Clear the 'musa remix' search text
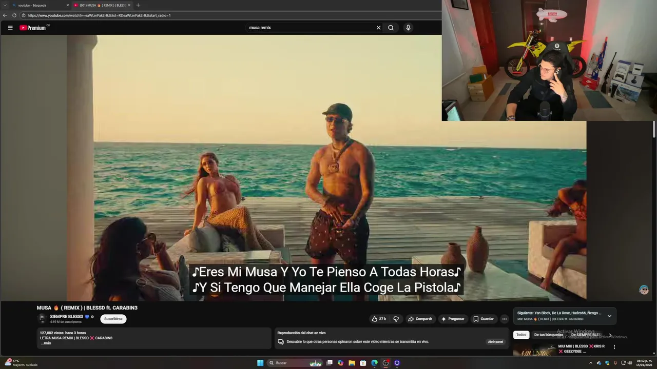The image size is (657, 369). pyautogui.click(x=378, y=28)
